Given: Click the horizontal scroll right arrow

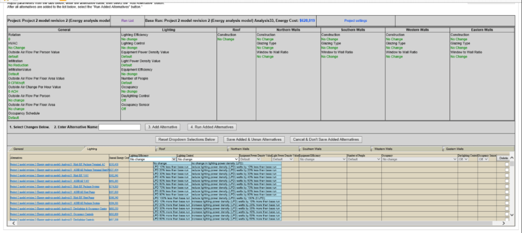Looking at the screenshot, I should click(503, 224).
